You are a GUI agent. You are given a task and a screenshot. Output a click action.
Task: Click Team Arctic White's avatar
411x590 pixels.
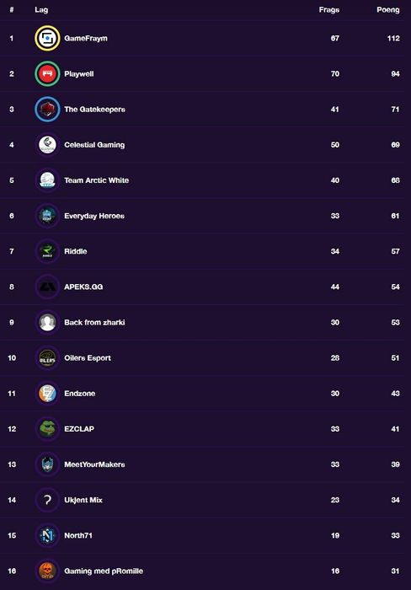pos(47,180)
